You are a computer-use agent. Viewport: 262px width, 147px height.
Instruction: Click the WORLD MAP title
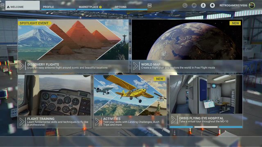pos(151,65)
